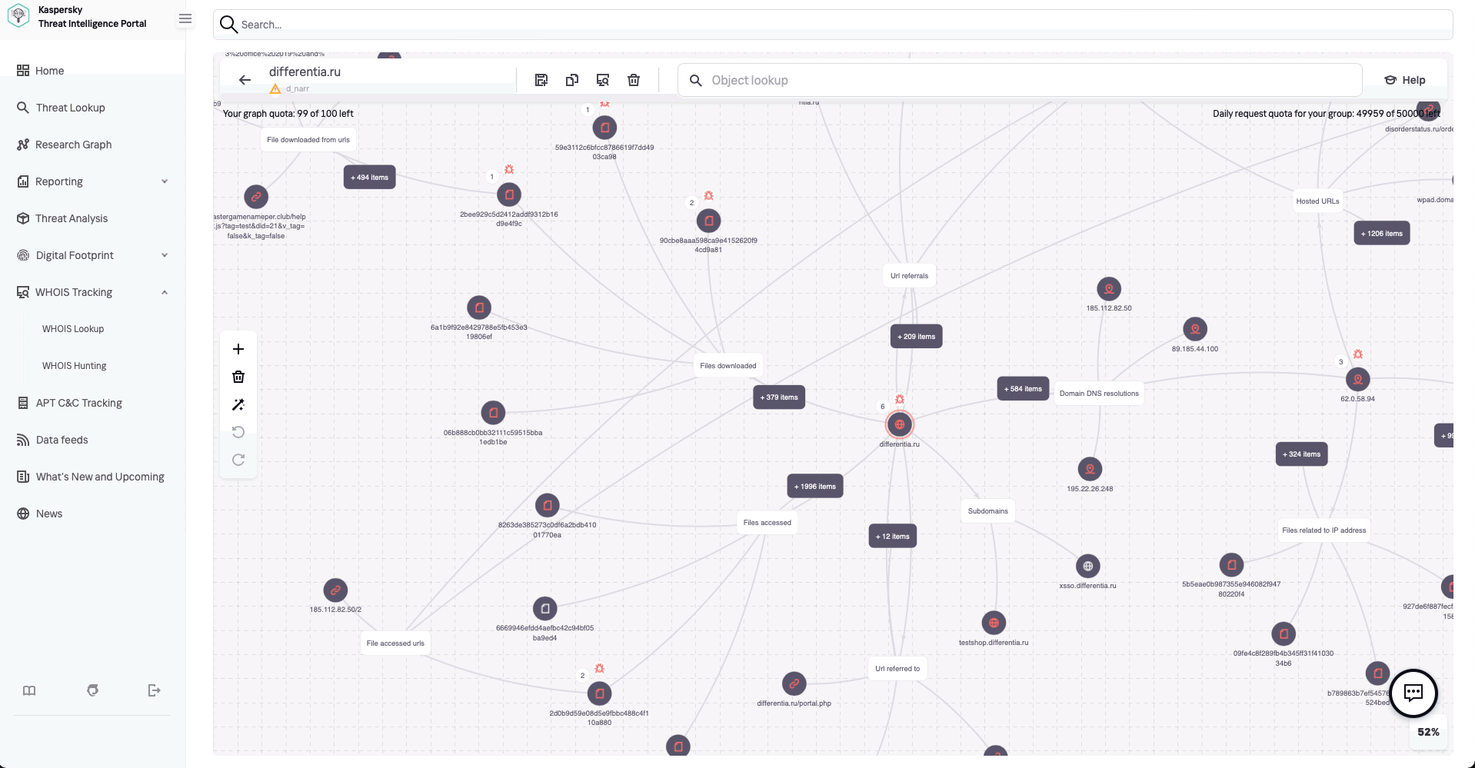Click the documentation book icon
This screenshot has height=768, width=1475.
(x=29, y=690)
